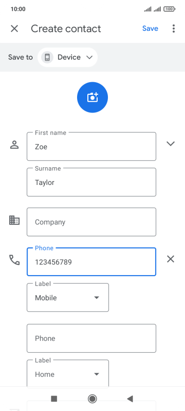The height and width of the screenshot is (411, 185).
Task: Open the three-dot overflow menu
Action: tap(173, 28)
